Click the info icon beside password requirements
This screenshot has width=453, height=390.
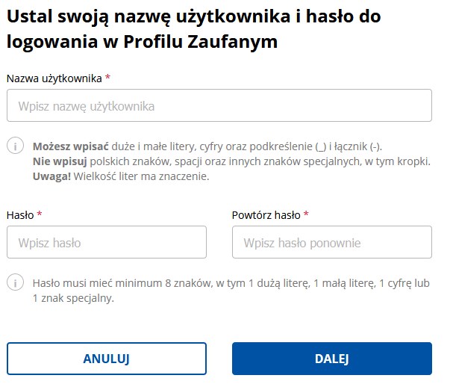[16, 282]
